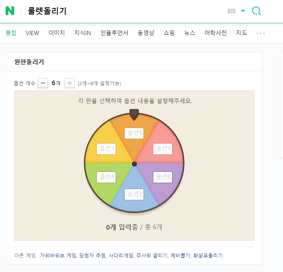Open the 어학사전 tab
Viewport: 283px width, 272px height.
pos(215,33)
